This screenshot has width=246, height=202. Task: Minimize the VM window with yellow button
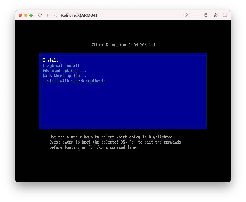pyautogui.click(x=26, y=15)
